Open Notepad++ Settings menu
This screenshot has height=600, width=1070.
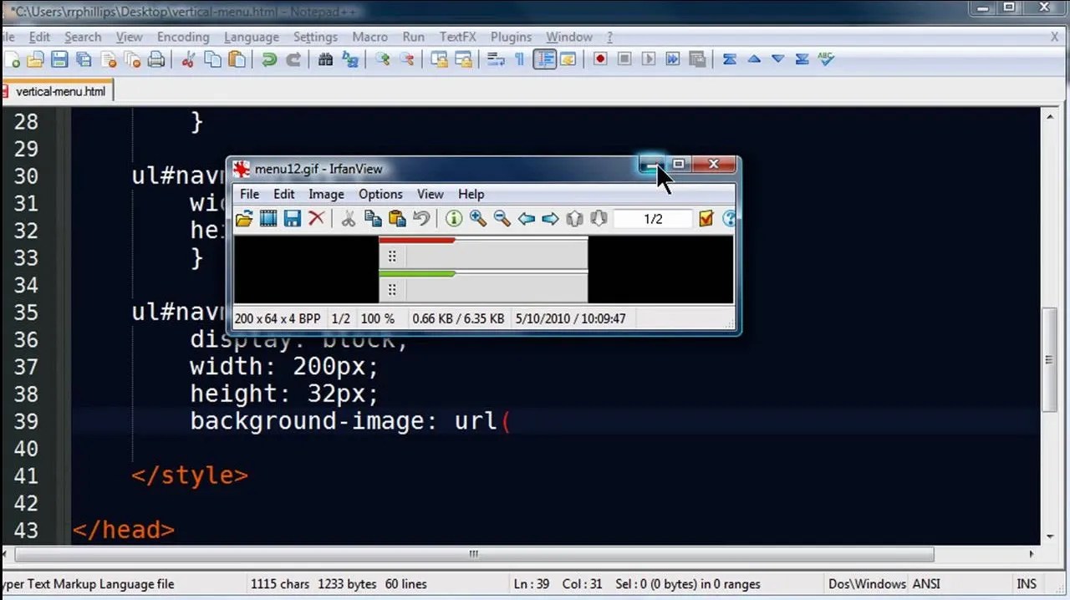[x=315, y=37]
